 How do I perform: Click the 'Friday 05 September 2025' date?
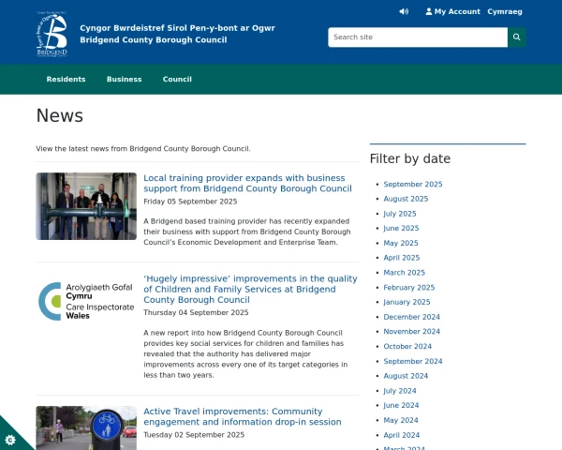coord(190,202)
